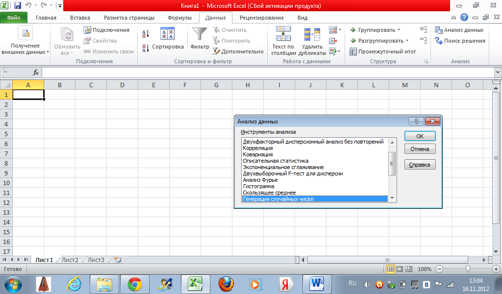Image resolution: width=502 pixels, height=294 pixels.
Task: Click Text to Columns (Текст по столбцам)
Action: (x=283, y=41)
